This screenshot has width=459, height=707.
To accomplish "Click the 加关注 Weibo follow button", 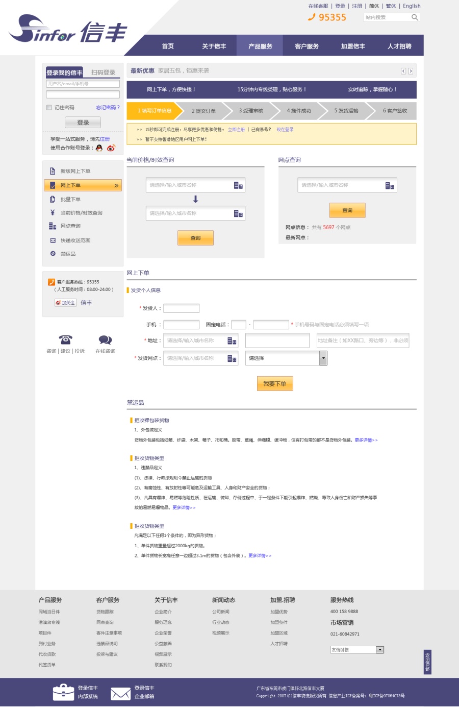I will coord(65,303).
